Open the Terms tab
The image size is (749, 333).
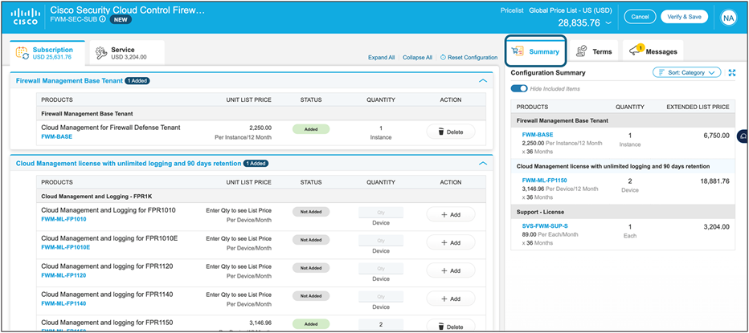point(594,51)
